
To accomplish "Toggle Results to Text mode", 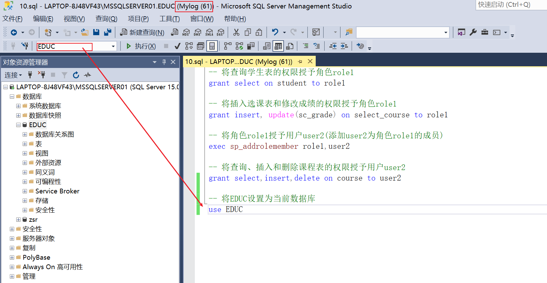I will click(267, 46).
